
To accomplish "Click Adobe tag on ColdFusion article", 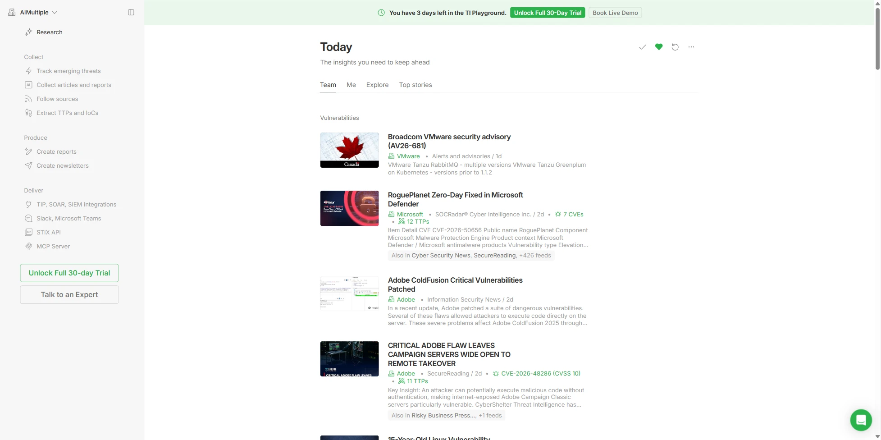I will pyautogui.click(x=406, y=299).
